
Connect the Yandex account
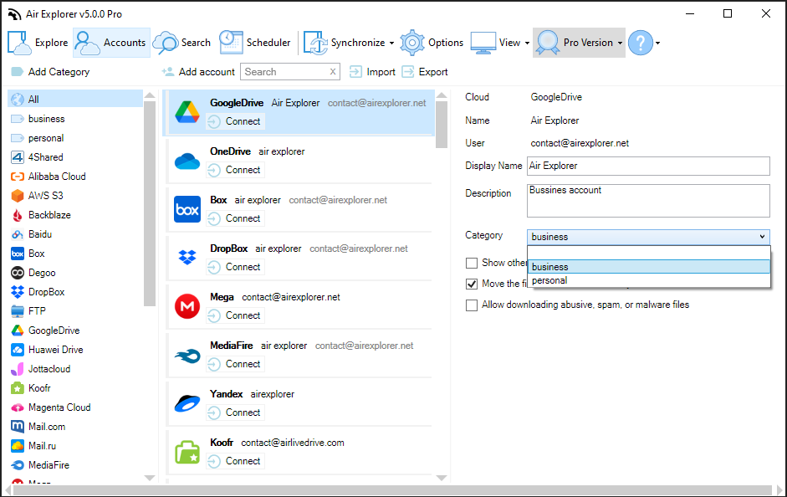(235, 412)
